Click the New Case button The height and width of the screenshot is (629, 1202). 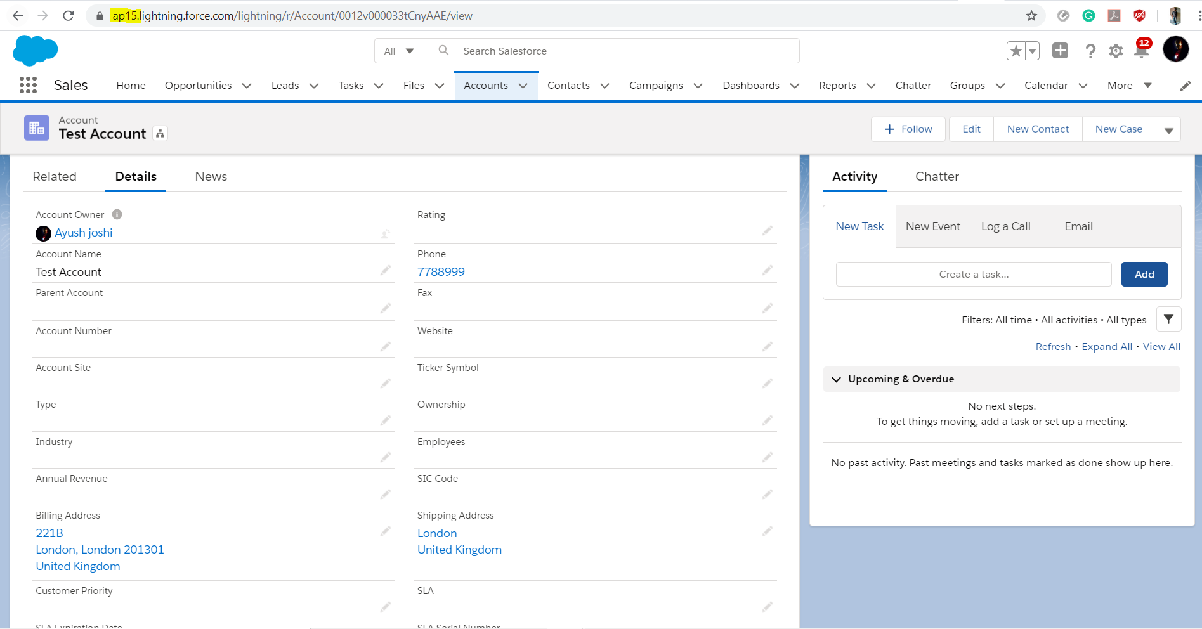tap(1118, 129)
